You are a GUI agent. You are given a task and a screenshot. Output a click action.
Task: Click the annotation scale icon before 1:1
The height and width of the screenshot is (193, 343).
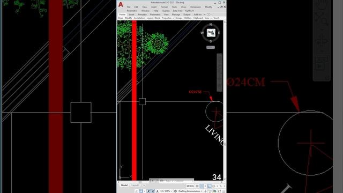(x=157, y=191)
